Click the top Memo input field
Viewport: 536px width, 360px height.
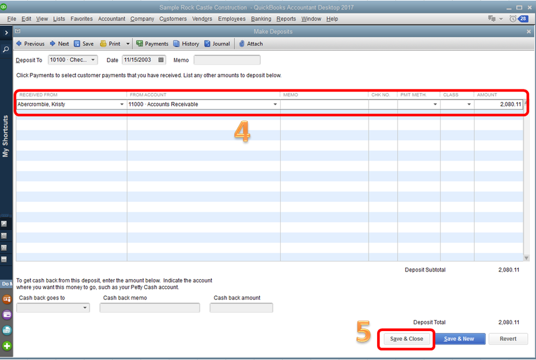(227, 60)
